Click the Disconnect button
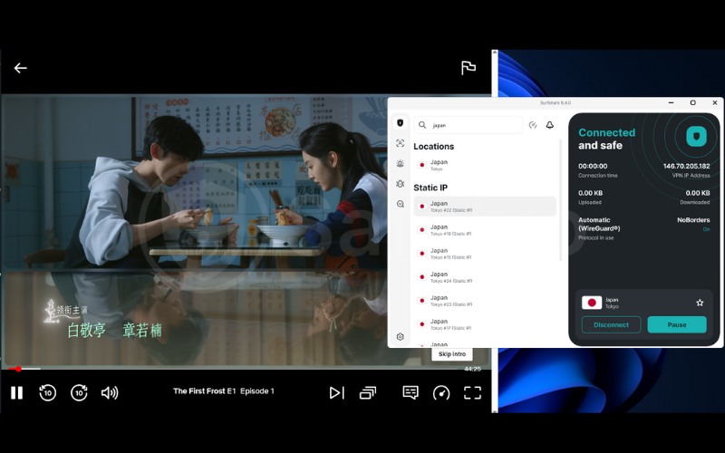This screenshot has width=725, height=453. pyautogui.click(x=611, y=324)
